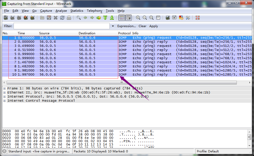This screenshot has width=254, height=156.
Task: Sort packets by the Time column header
Action: tap(28, 33)
